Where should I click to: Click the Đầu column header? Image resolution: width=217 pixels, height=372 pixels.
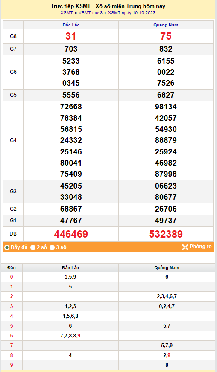(12, 268)
